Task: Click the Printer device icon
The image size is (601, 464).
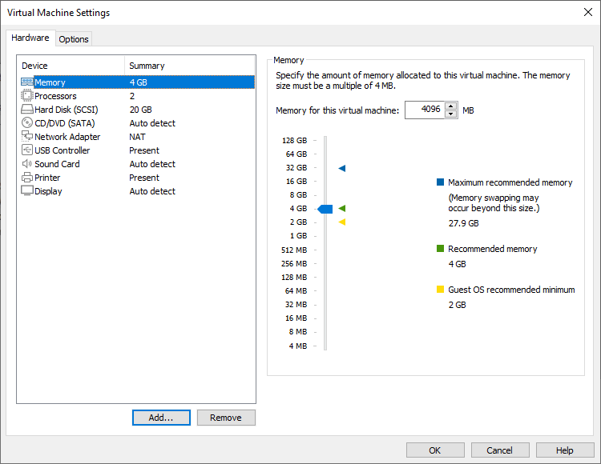Action: (26, 178)
